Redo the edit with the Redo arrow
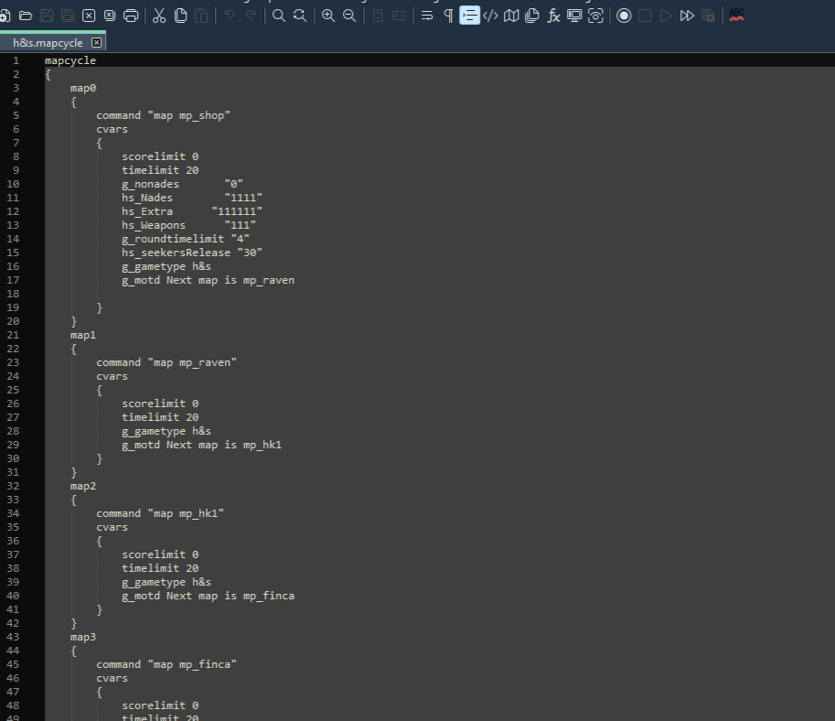 (x=251, y=16)
